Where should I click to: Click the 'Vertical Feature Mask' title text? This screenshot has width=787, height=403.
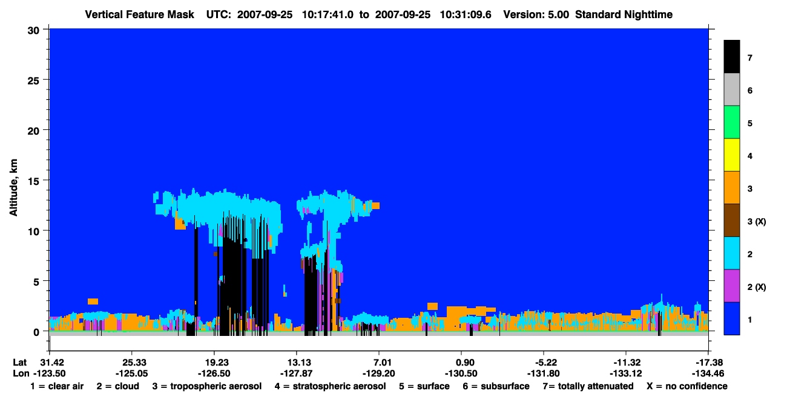[x=140, y=15]
